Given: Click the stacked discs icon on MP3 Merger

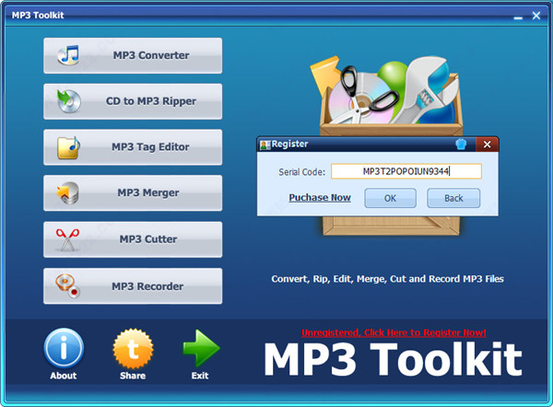Looking at the screenshot, I should pyautogui.click(x=67, y=193).
